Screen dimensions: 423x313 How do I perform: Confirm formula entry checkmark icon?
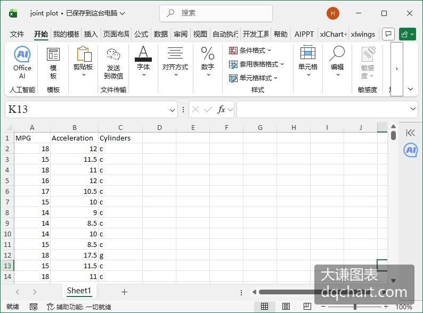(208, 110)
